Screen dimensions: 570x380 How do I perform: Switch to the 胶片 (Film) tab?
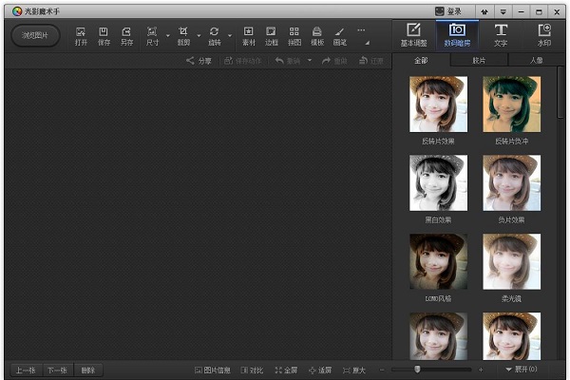point(478,60)
